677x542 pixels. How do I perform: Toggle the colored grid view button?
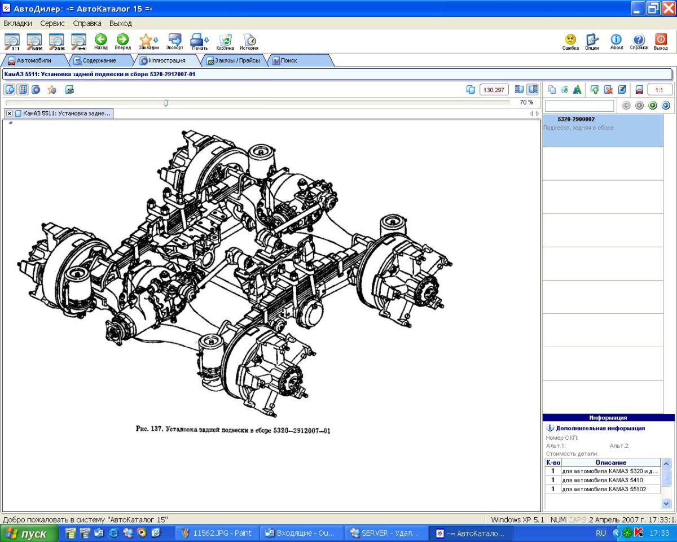point(23,90)
